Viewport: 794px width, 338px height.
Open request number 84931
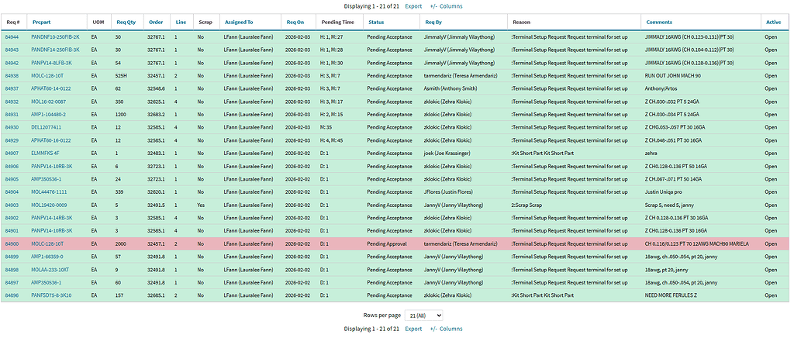12,115
